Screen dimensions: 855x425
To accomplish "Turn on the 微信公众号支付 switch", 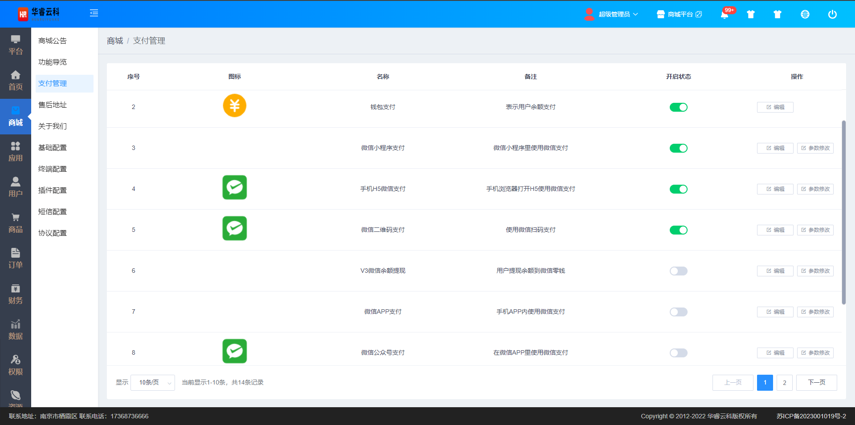I will (x=678, y=353).
